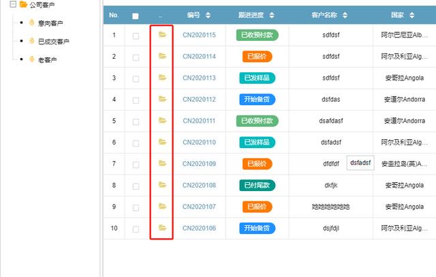The width and height of the screenshot is (436, 277).
Task: Check the box for row CN2020115
Action: pos(136,36)
